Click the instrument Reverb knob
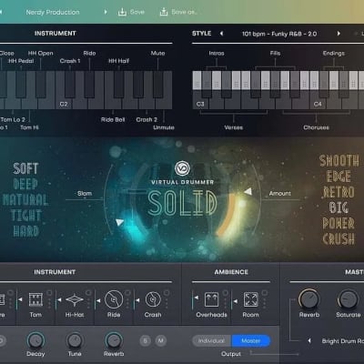This screenshot has width=364, height=364. (x=114, y=340)
